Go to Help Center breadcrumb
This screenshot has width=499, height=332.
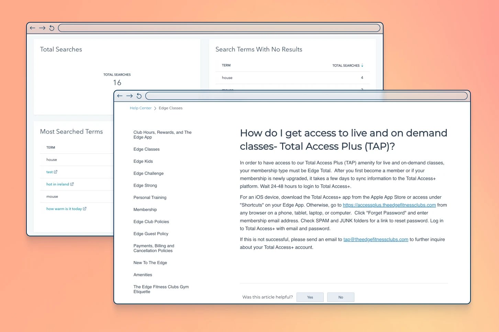coord(141,108)
